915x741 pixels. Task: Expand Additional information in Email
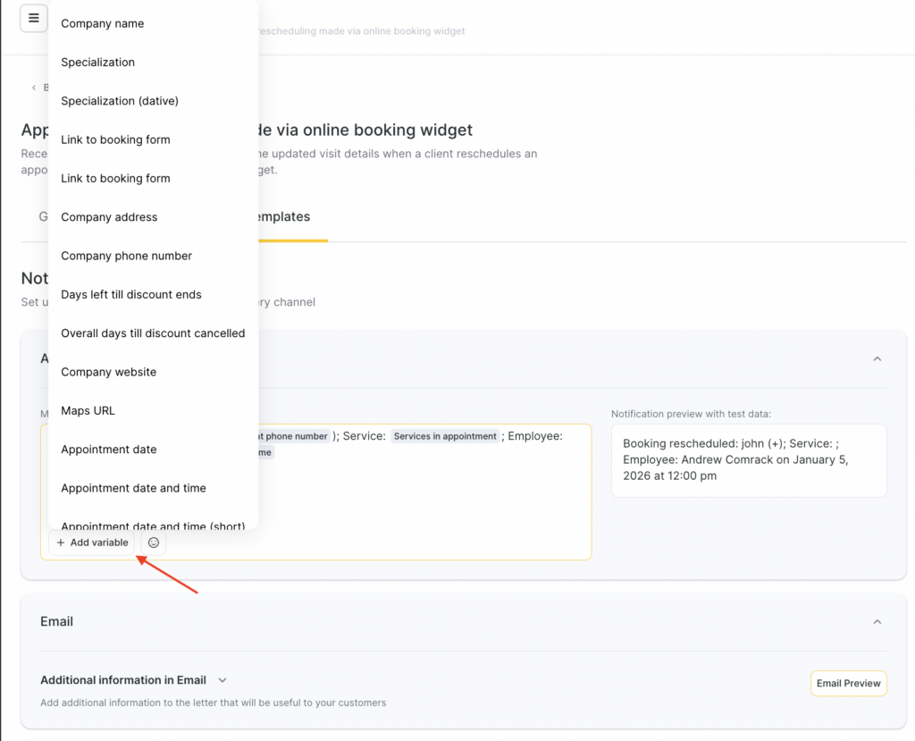pyautogui.click(x=222, y=680)
